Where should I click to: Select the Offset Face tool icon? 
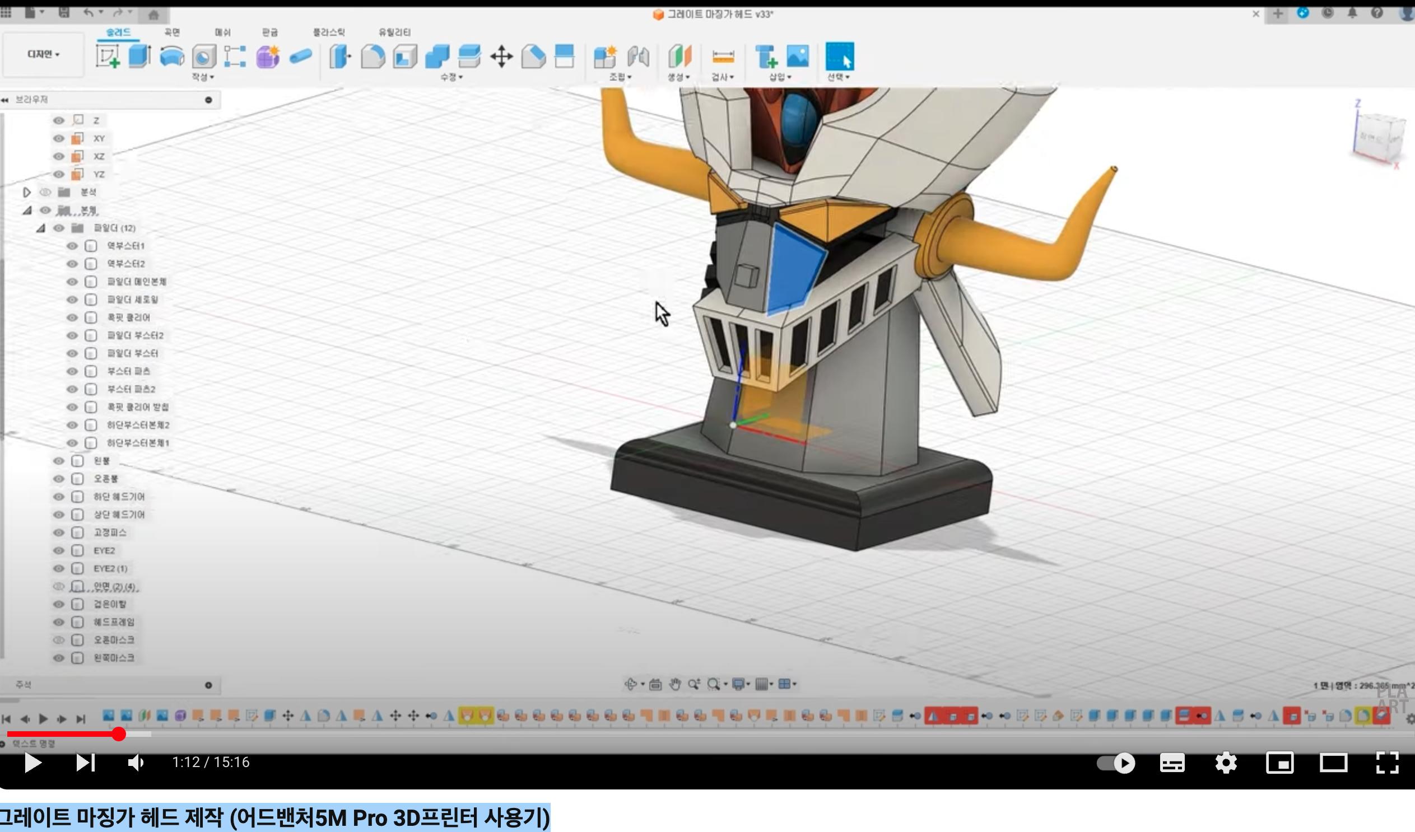pyautogui.click(x=469, y=56)
